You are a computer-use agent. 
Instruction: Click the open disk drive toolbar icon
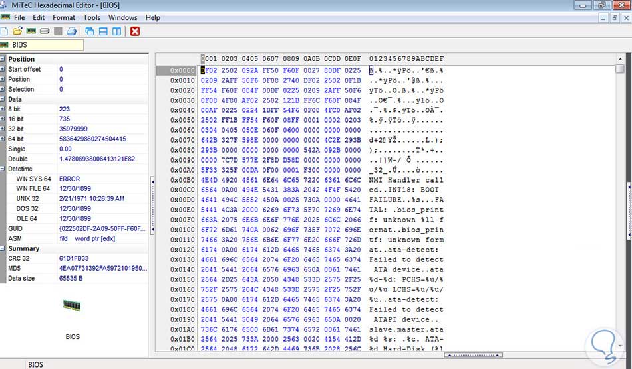pyautogui.click(x=45, y=31)
